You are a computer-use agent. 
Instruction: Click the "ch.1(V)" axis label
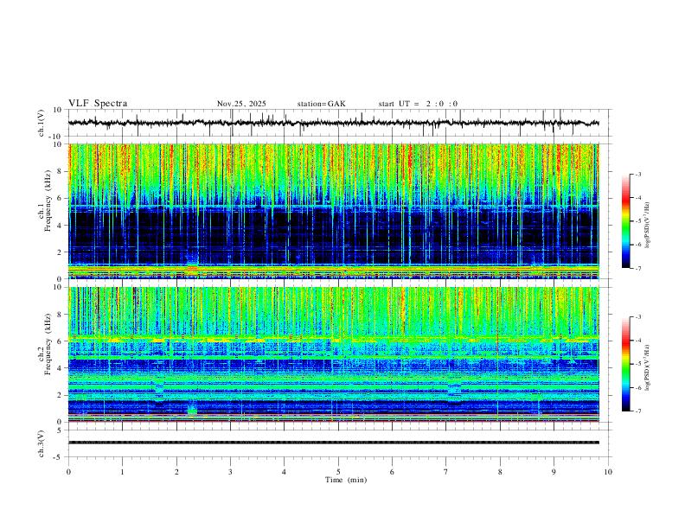[42, 123]
